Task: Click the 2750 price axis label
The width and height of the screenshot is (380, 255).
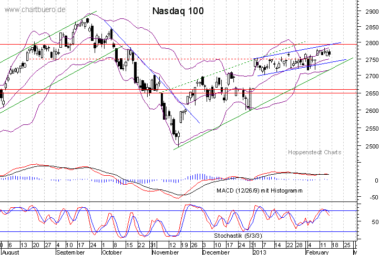Action: pos(372,60)
